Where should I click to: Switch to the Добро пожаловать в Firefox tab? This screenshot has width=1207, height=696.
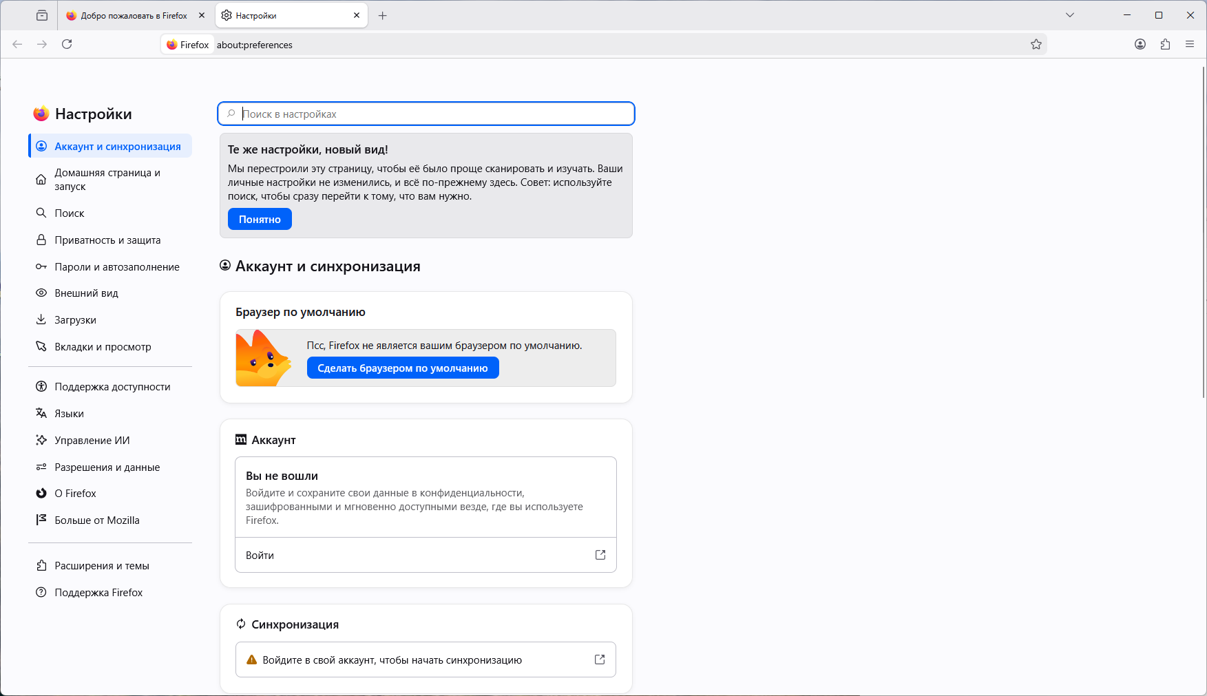[136, 15]
